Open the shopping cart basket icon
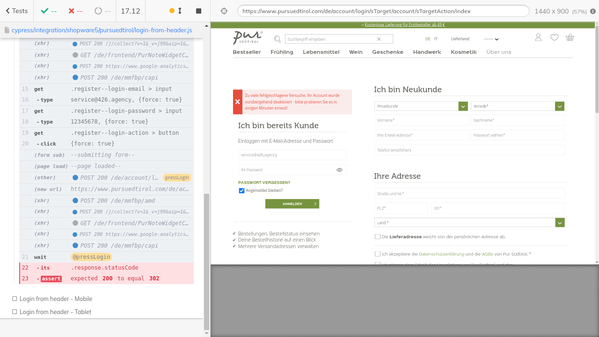The height and width of the screenshot is (337, 599). pos(570,37)
